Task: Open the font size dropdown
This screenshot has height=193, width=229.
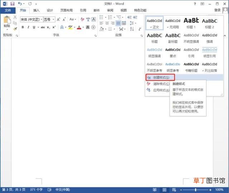Action: pyautogui.click(x=53, y=19)
